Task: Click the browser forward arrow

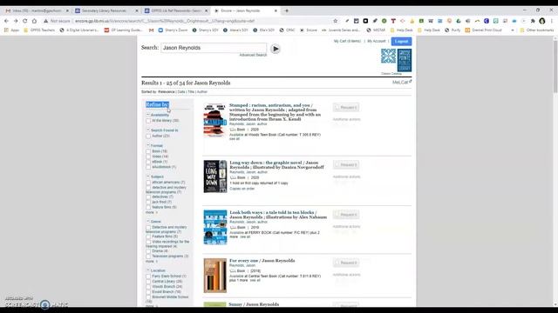Action: [x=16, y=21]
